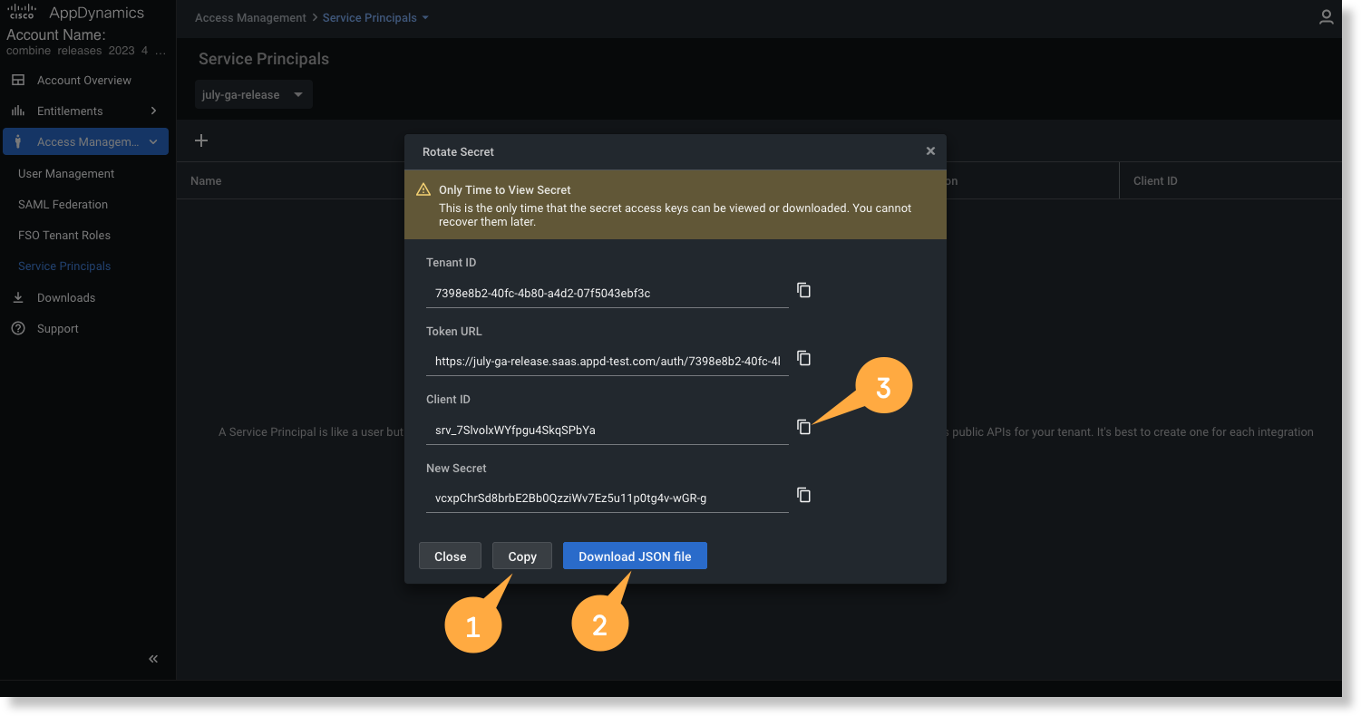1361x716 pixels.
Task: Click the Close button in dialog footer
Action: (x=450, y=556)
